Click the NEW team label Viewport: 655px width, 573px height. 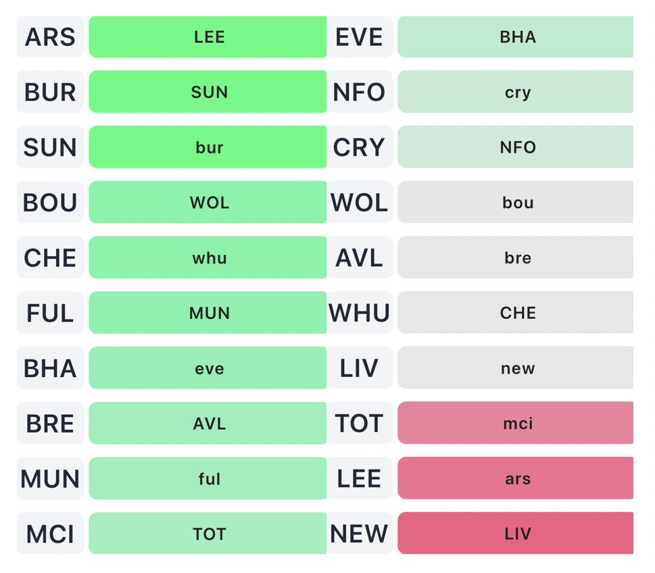[359, 534]
